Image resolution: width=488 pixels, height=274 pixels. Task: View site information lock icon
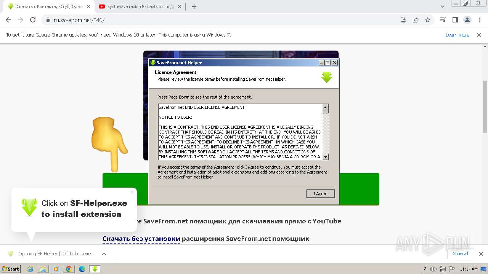[x=48, y=20]
